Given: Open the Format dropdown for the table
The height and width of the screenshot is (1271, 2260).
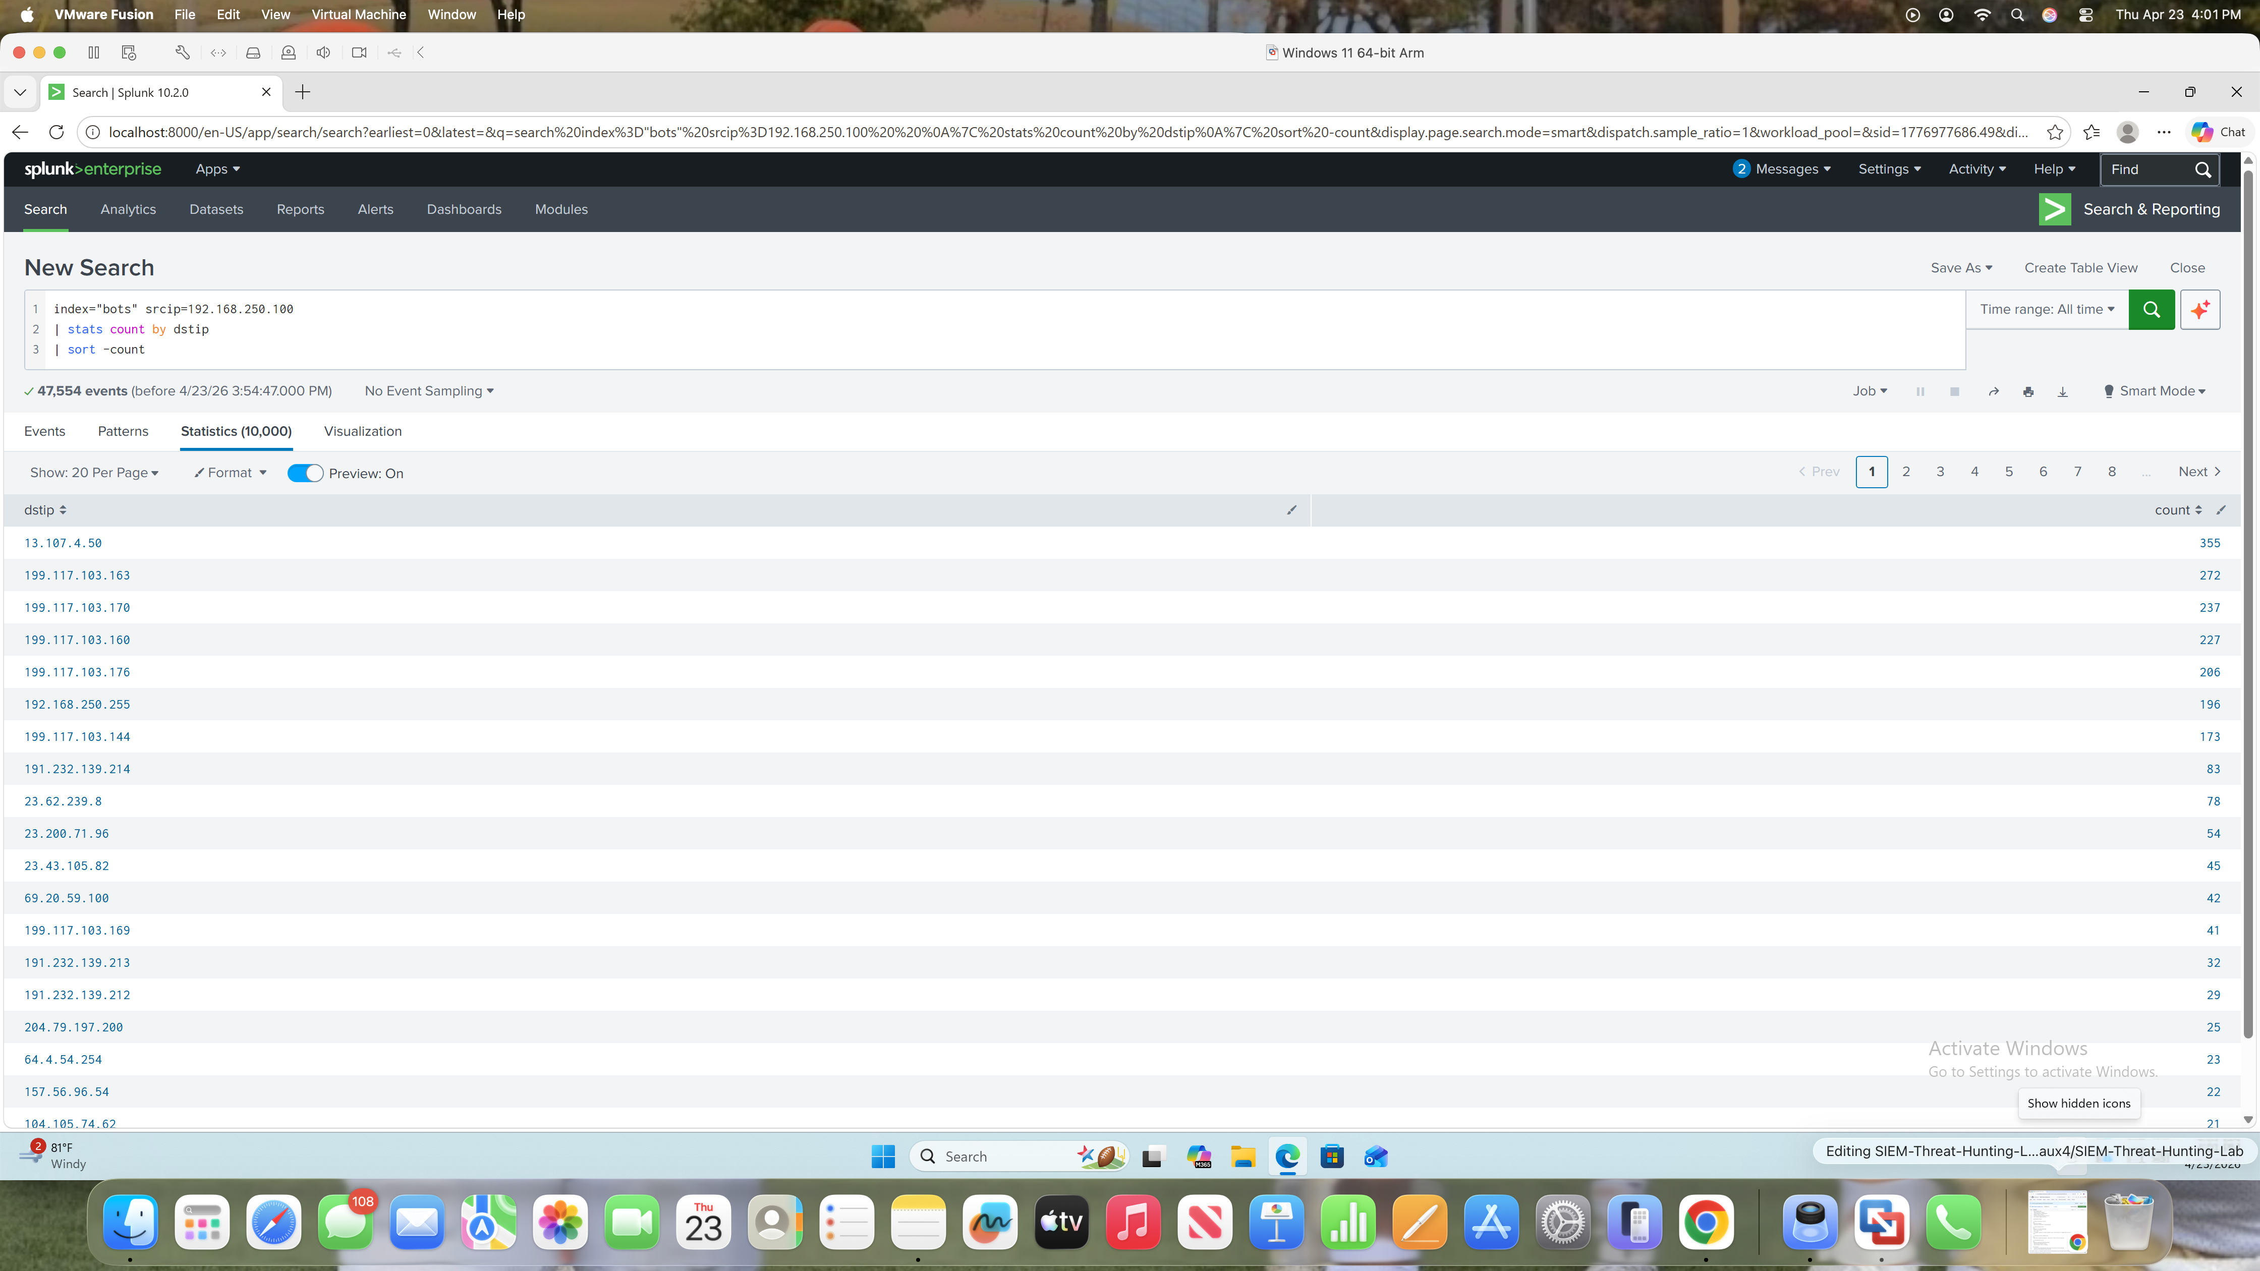Looking at the screenshot, I should point(230,473).
